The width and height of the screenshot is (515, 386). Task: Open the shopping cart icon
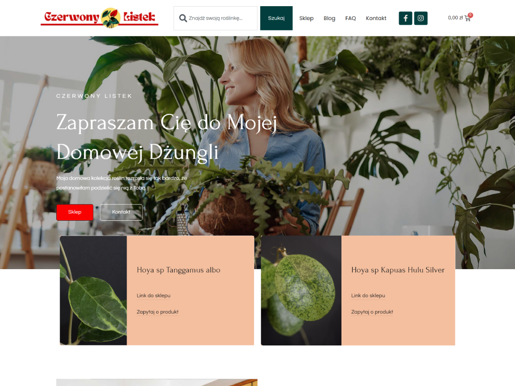tap(468, 19)
